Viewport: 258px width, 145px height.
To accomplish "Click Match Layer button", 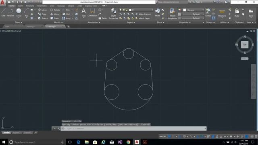I will click(x=142, y=18).
